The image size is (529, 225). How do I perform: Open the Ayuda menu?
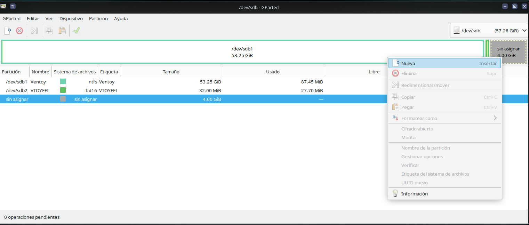(121, 18)
